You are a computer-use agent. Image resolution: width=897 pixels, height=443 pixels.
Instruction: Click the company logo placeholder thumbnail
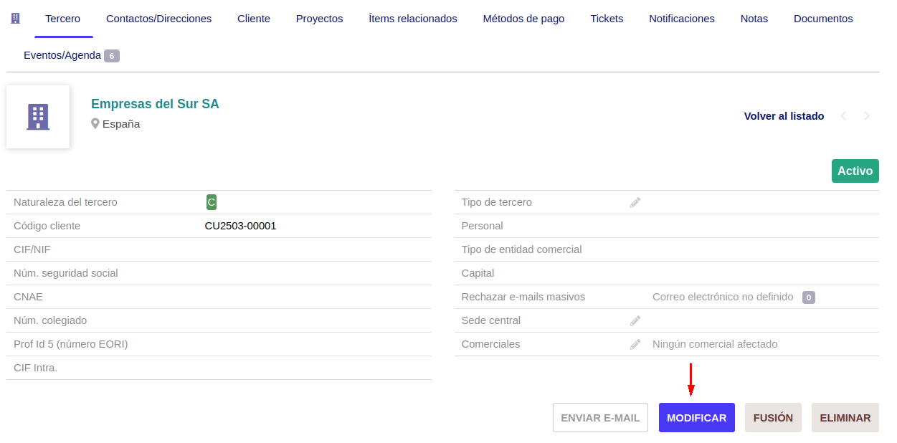click(38, 117)
